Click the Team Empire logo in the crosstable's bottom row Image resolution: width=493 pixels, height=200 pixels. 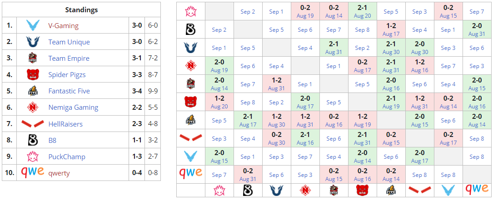point(334,190)
